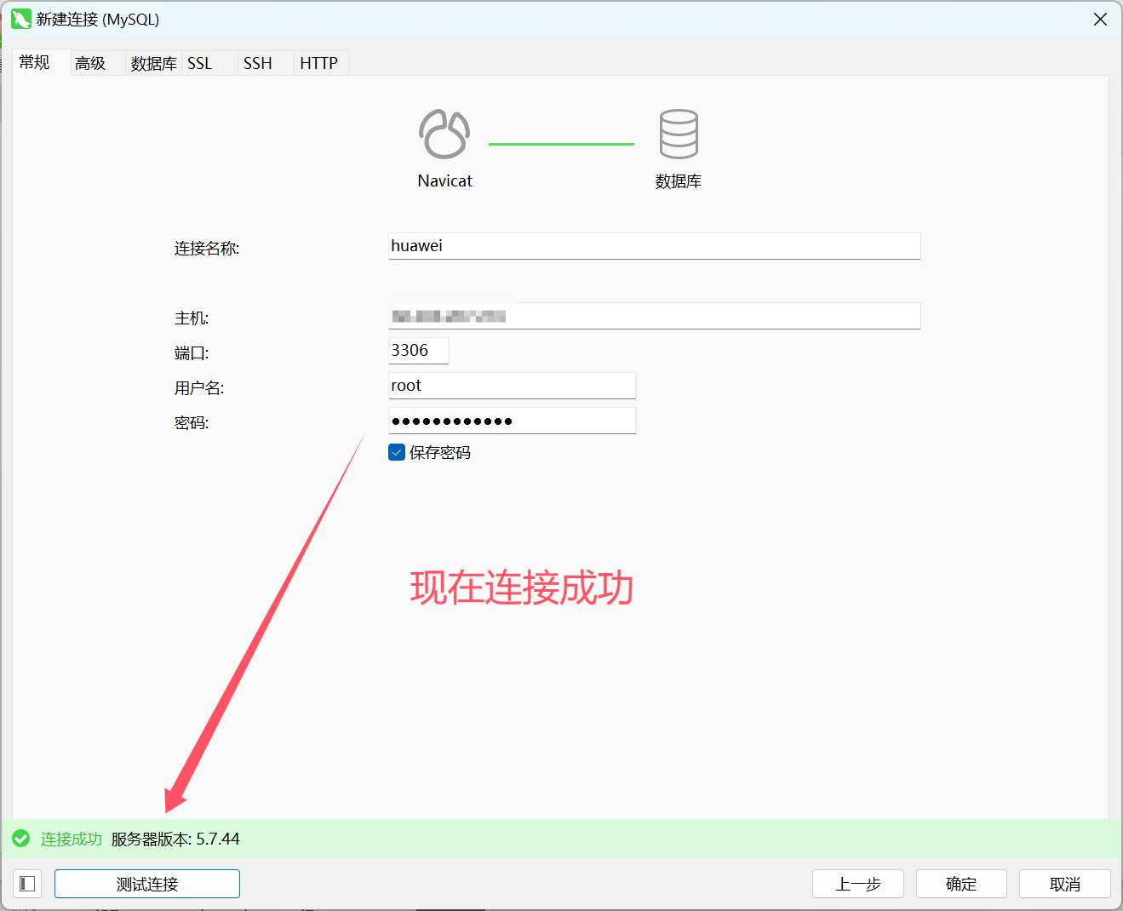
Task: Focus the 连接名称 field containing huawei
Action: [x=655, y=246]
